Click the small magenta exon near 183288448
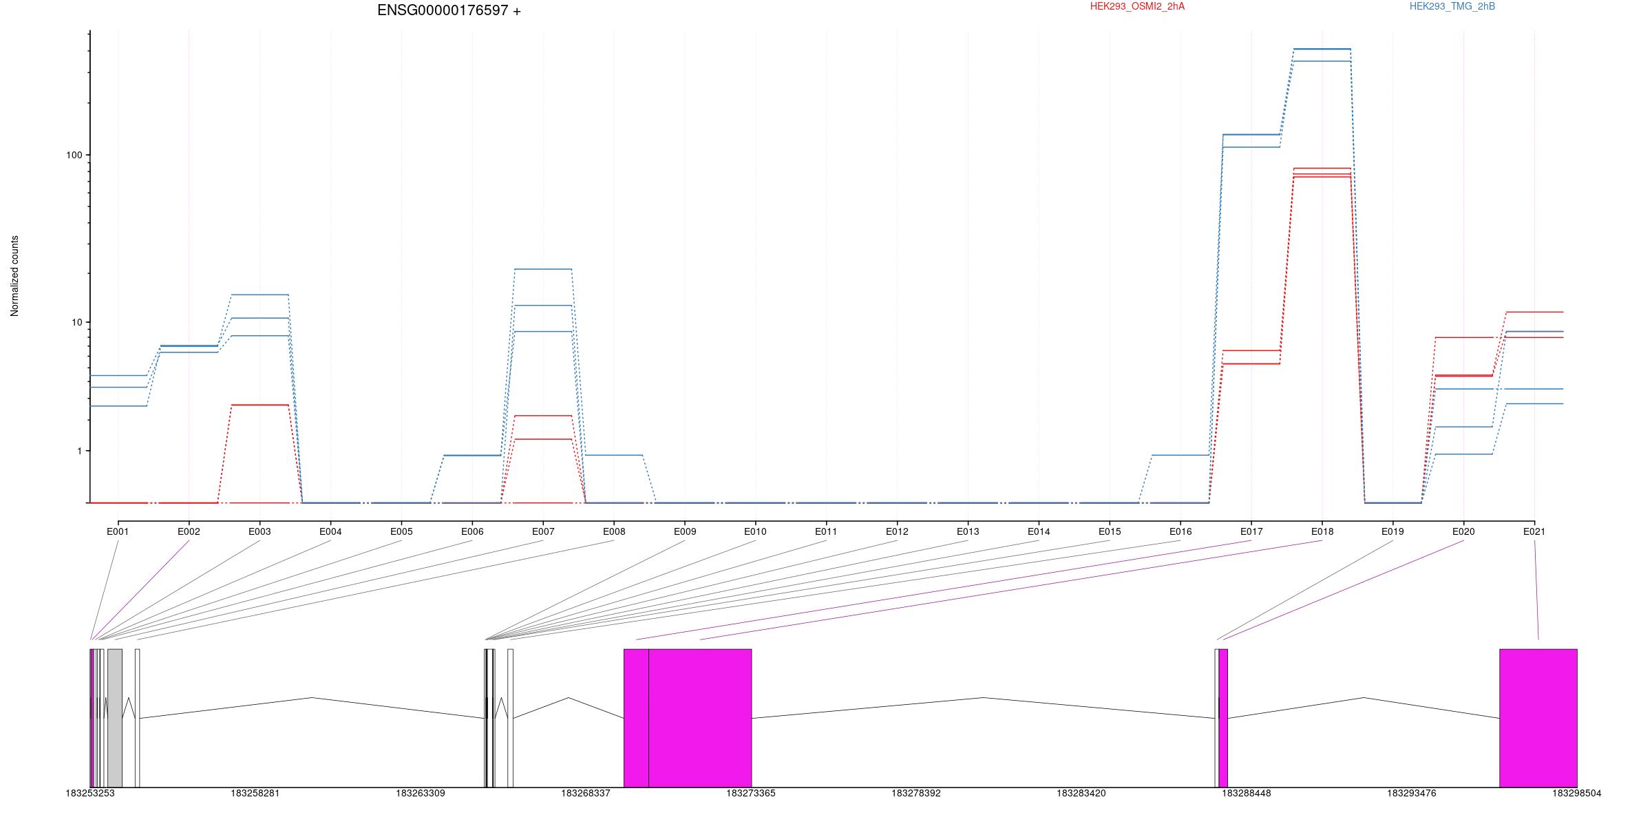Image resolution: width=1652 pixels, height=826 pixels. click(x=1223, y=718)
